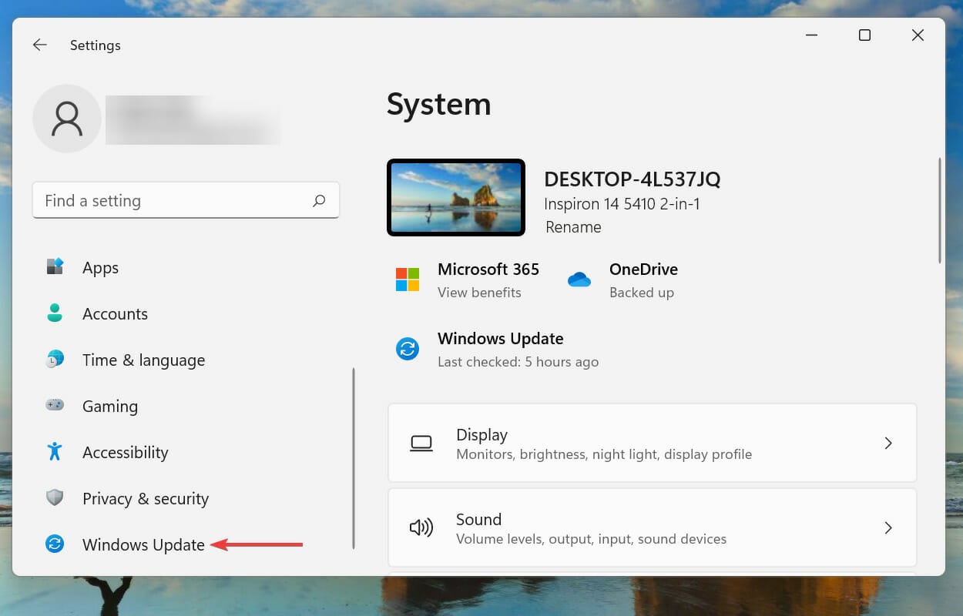This screenshot has height=616, width=963.
Task: Click the Sound speaker icon
Action: (421, 527)
